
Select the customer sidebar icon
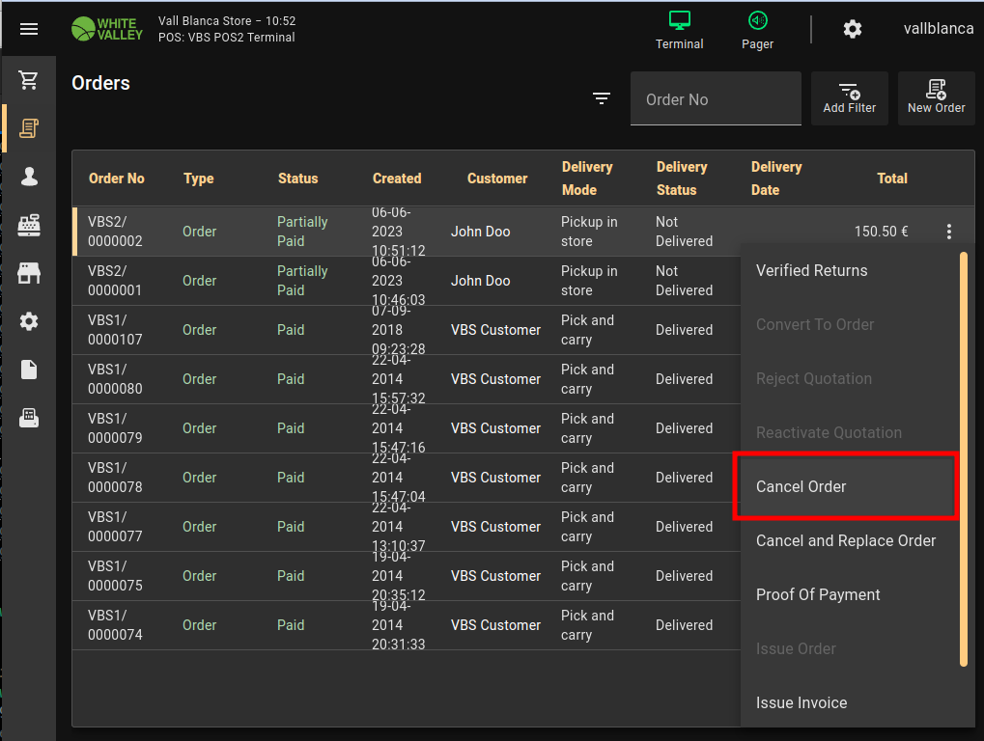pos(29,177)
